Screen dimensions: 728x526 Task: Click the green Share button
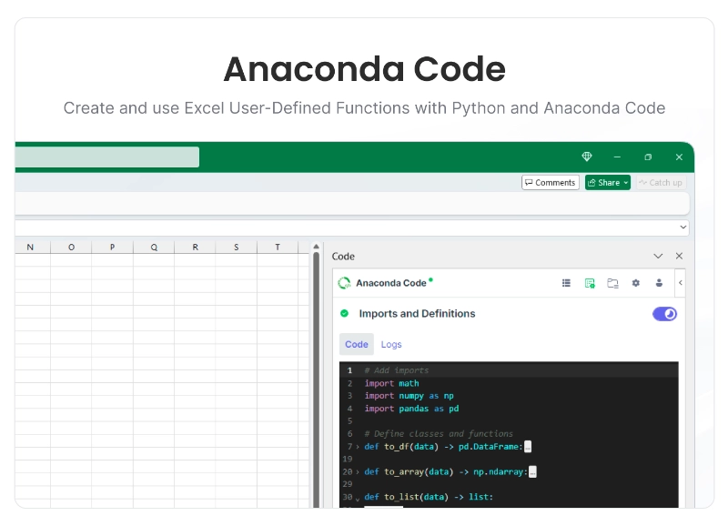coord(607,183)
